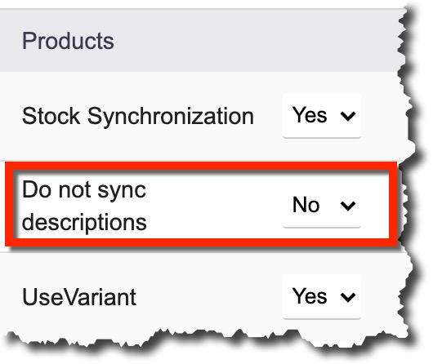Open the Stock Synchronization dropdown

322,115
